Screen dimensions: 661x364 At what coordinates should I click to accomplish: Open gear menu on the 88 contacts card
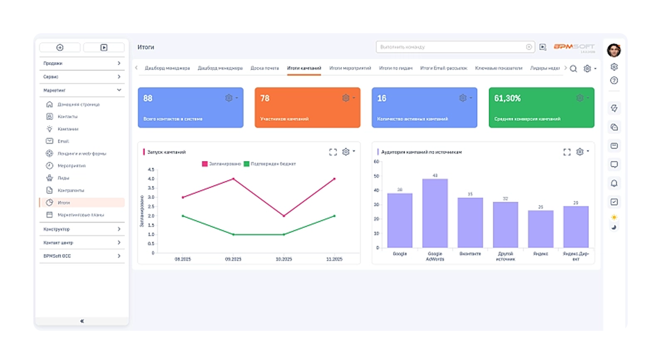click(x=231, y=98)
